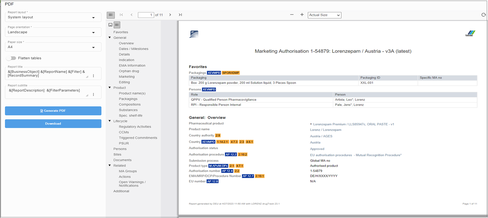Click the Lorenz logo on report page
The height and width of the screenshot is (218, 488).
coord(470,34)
